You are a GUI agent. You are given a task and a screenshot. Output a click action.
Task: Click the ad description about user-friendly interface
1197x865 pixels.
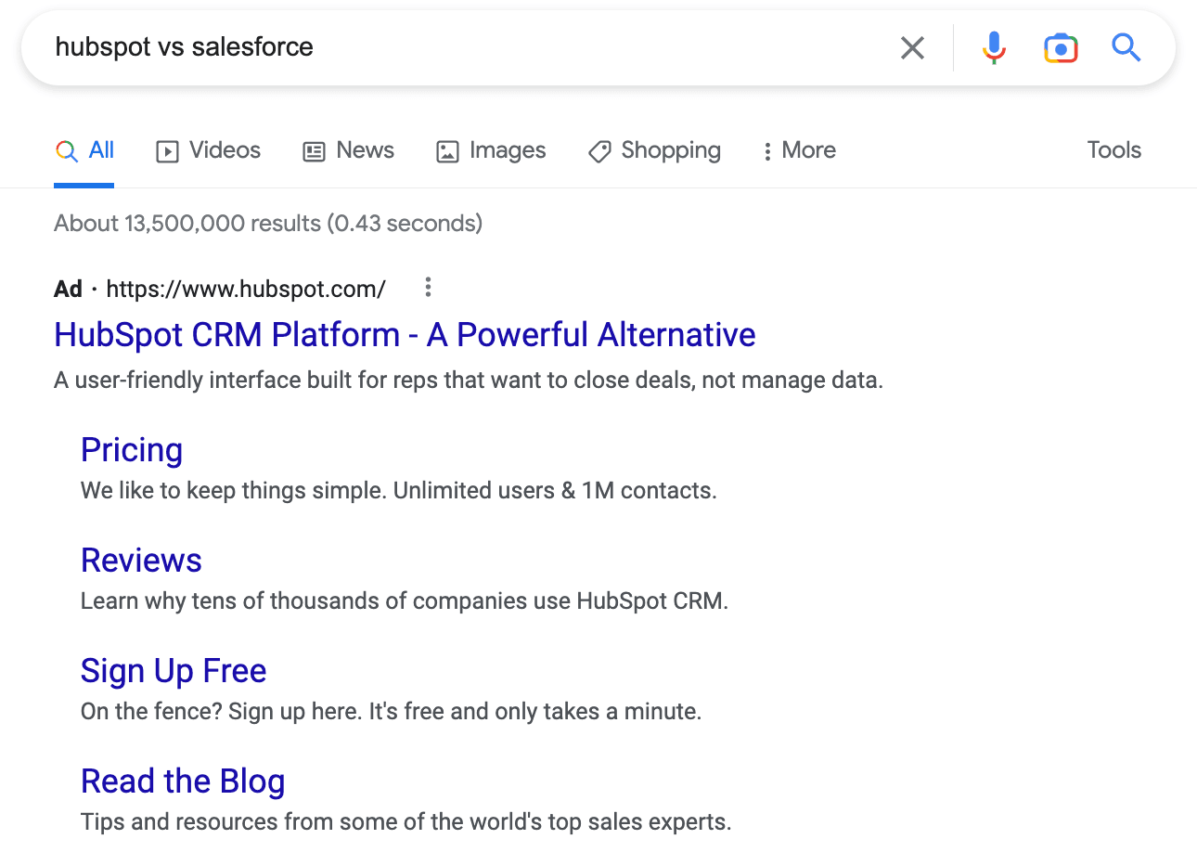[x=469, y=381]
